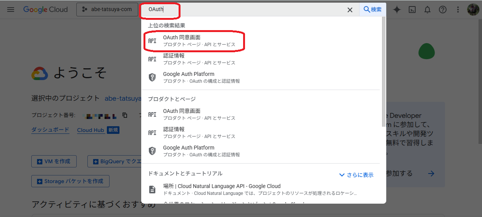482x217 pixels.
Task: Click the Storage バケットを作成 button
Action: 70,181
